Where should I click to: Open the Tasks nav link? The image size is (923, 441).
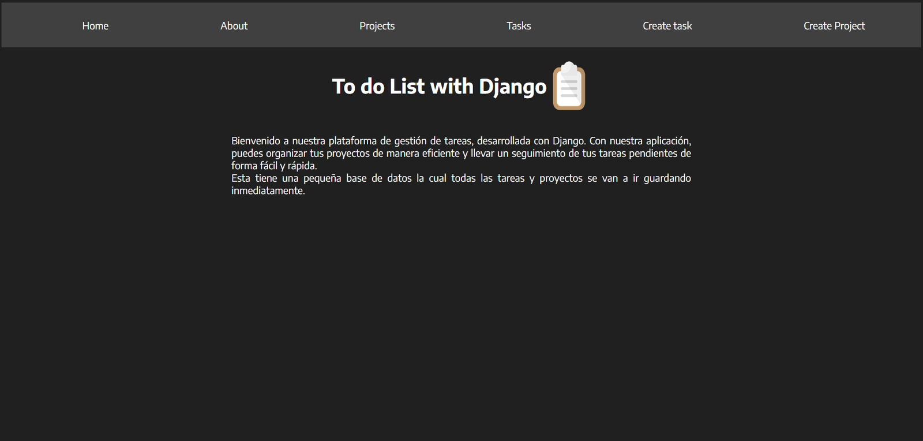pyautogui.click(x=519, y=26)
